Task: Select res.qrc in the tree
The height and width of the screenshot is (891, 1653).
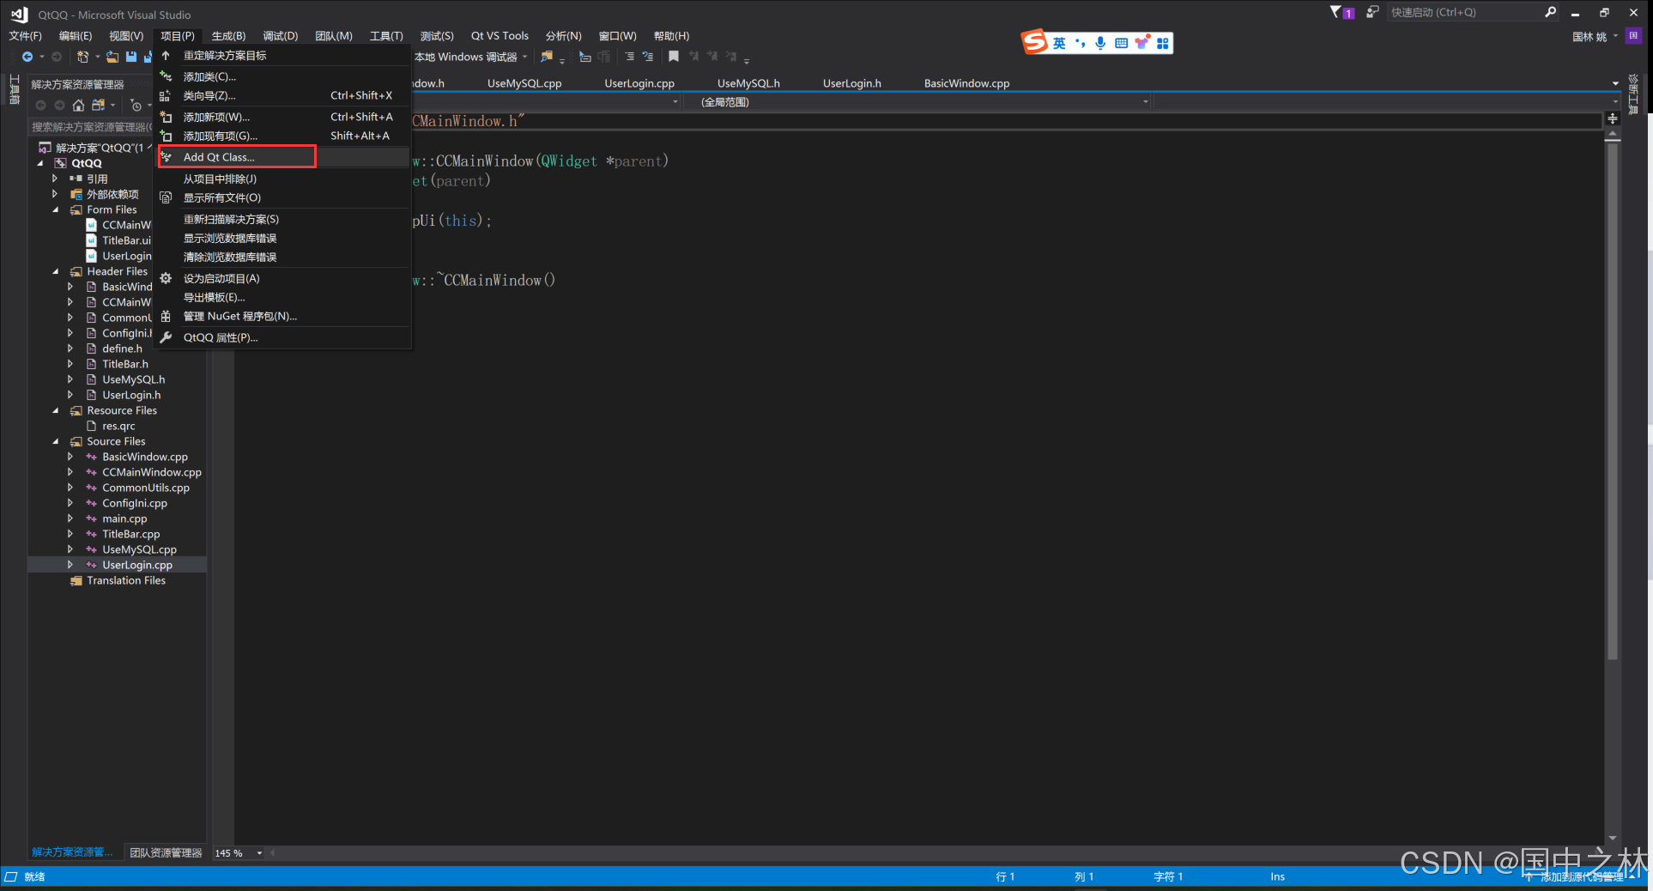Action: (118, 426)
